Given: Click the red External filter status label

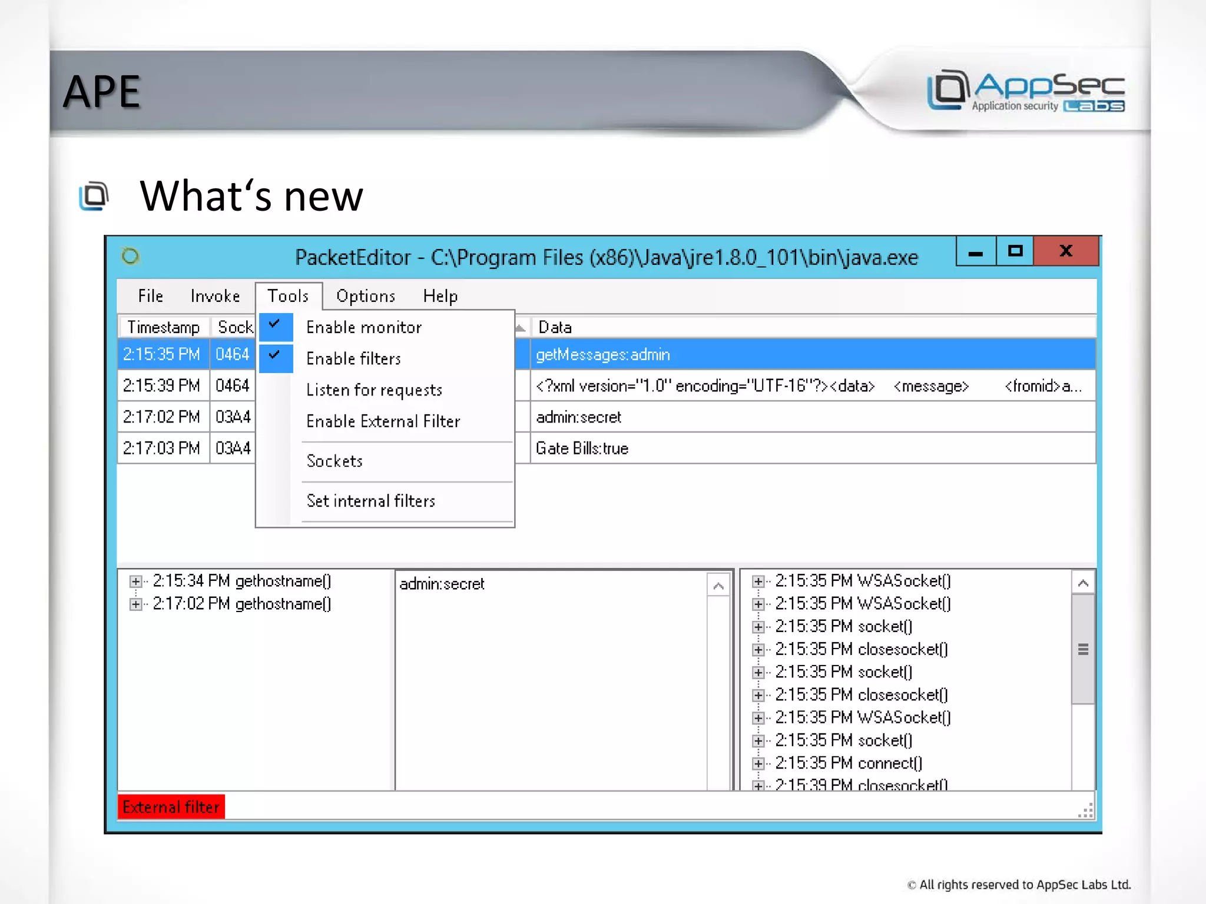Looking at the screenshot, I should tap(171, 807).
